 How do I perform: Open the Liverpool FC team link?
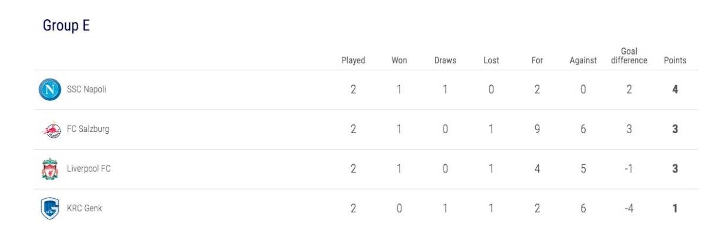pyautogui.click(x=89, y=169)
